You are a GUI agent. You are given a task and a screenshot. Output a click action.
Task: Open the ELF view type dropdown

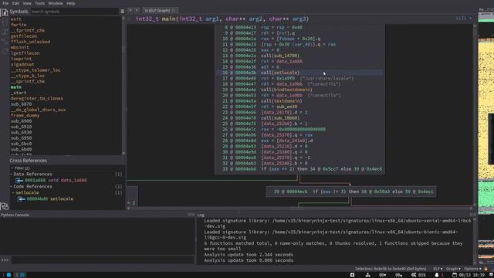tap(438, 269)
